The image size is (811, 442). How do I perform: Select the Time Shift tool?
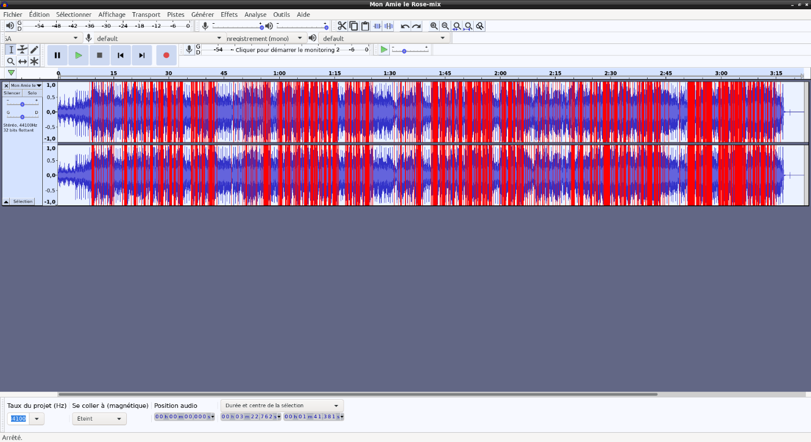23,61
